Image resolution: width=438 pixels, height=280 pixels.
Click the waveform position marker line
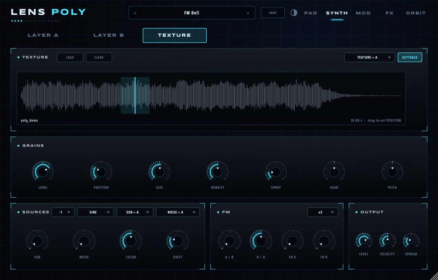pyautogui.click(x=135, y=95)
